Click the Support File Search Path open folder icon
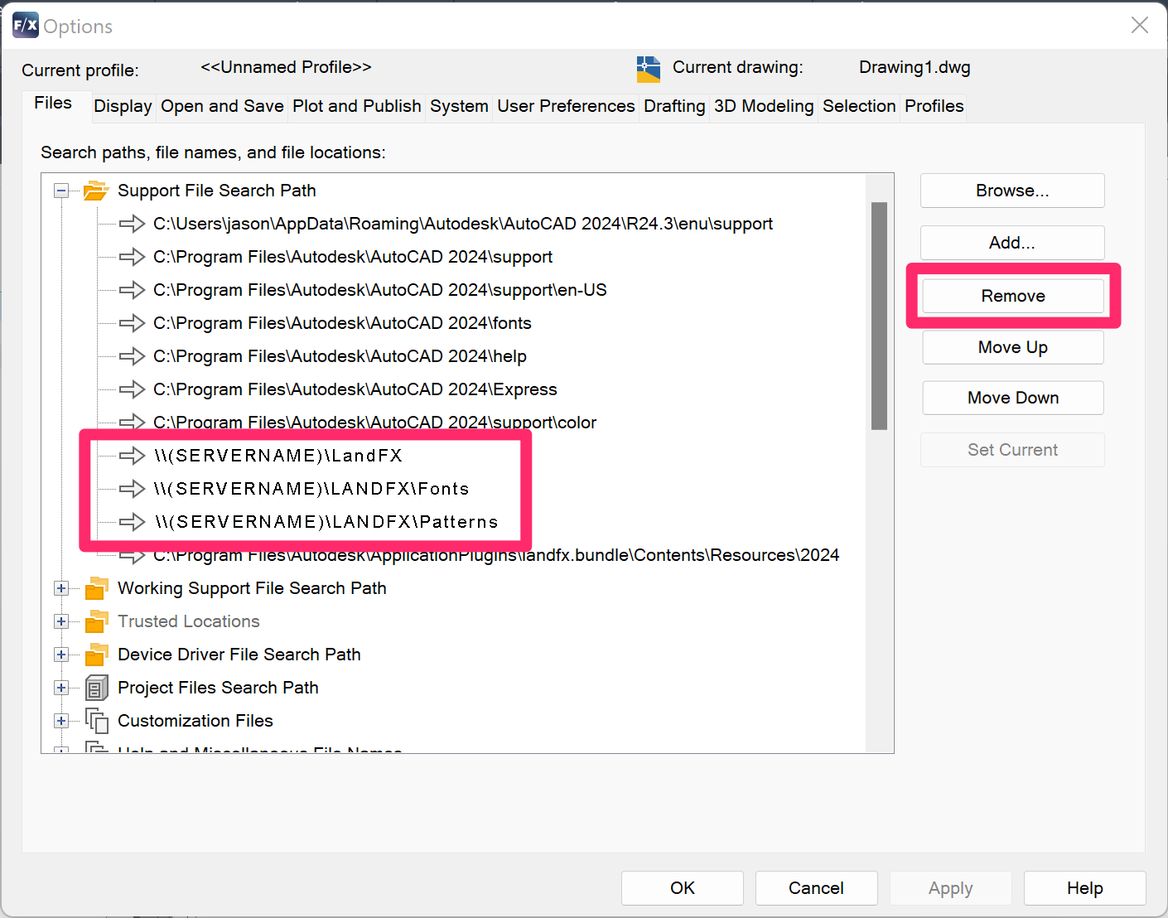This screenshot has height=918, width=1168. [x=96, y=191]
